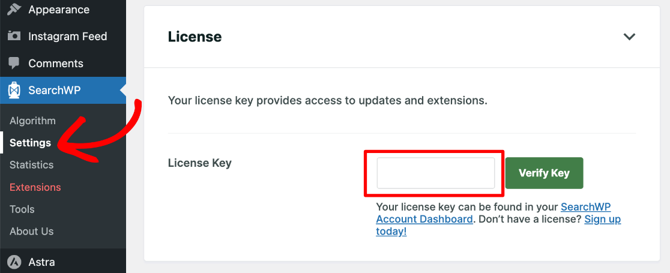The height and width of the screenshot is (273, 670).
Task: Select the Settings submenu item
Action: point(30,143)
